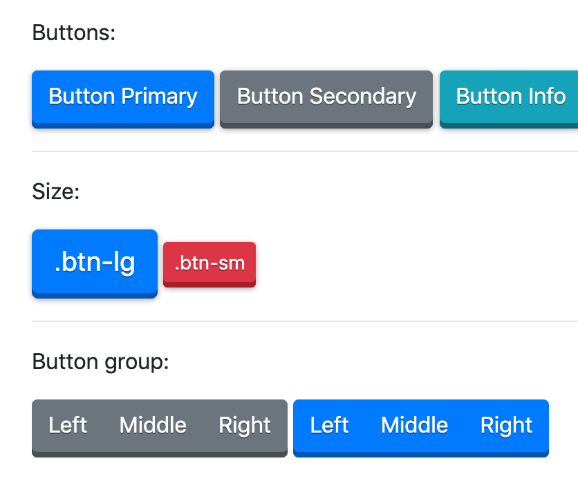This screenshot has height=481, width=578.
Task: Click the word "Primary" on the blue button
Action: 159,97
